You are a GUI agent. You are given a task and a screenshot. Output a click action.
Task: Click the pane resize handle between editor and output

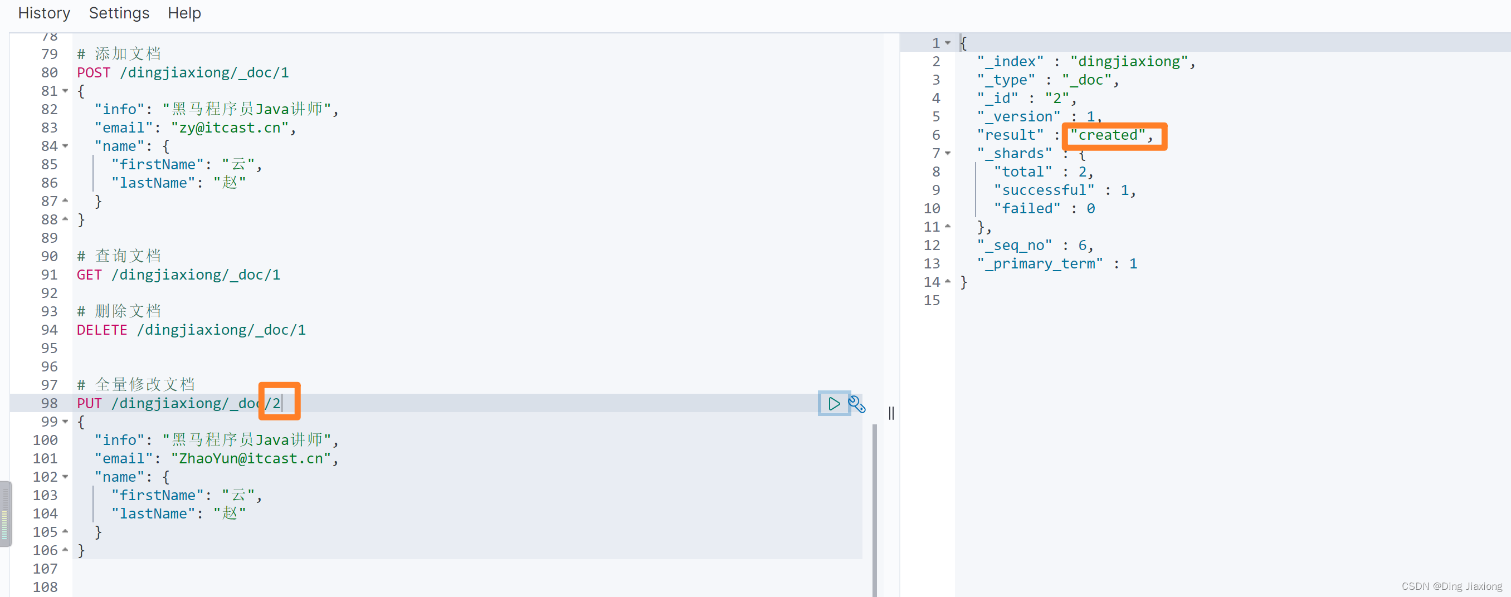891,413
